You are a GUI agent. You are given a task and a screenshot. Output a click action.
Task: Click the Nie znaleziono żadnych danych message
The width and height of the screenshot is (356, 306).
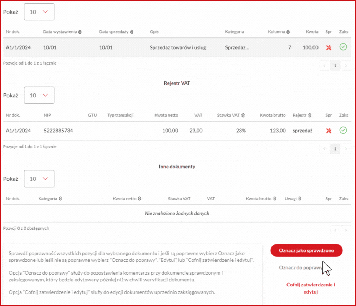177,213
